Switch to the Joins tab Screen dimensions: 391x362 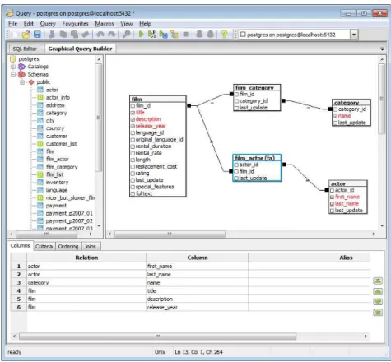(x=90, y=246)
